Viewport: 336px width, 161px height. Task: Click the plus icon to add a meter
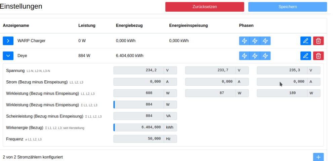[x=318, y=157]
